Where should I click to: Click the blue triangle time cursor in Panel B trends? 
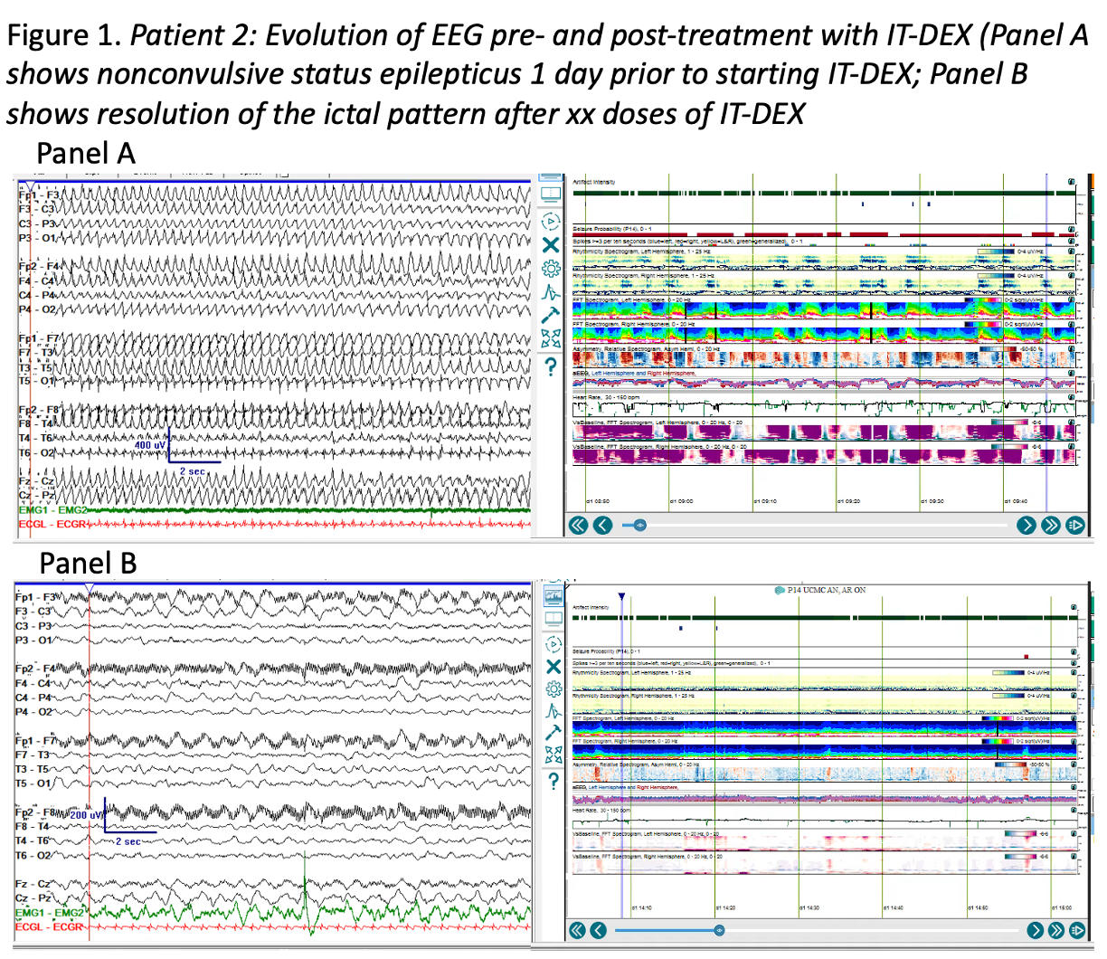[x=621, y=597]
